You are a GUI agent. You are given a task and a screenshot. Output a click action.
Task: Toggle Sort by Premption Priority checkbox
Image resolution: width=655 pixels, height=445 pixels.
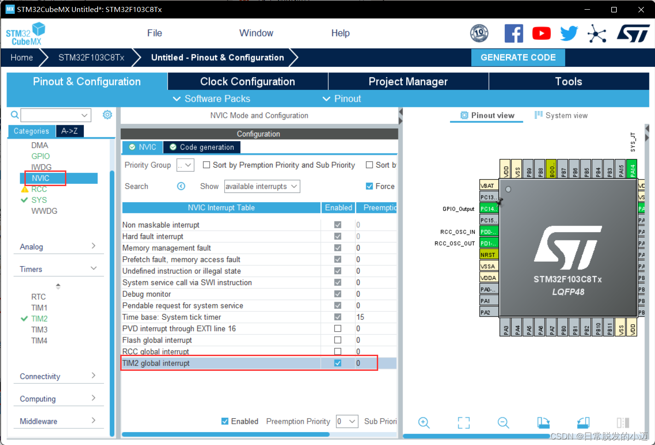pyautogui.click(x=207, y=165)
